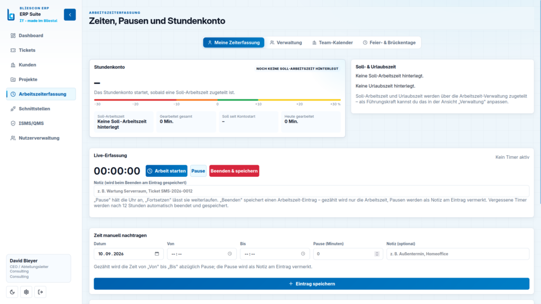Click Eintrag speichern button
The width and height of the screenshot is (541, 304).
click(311, 283)
